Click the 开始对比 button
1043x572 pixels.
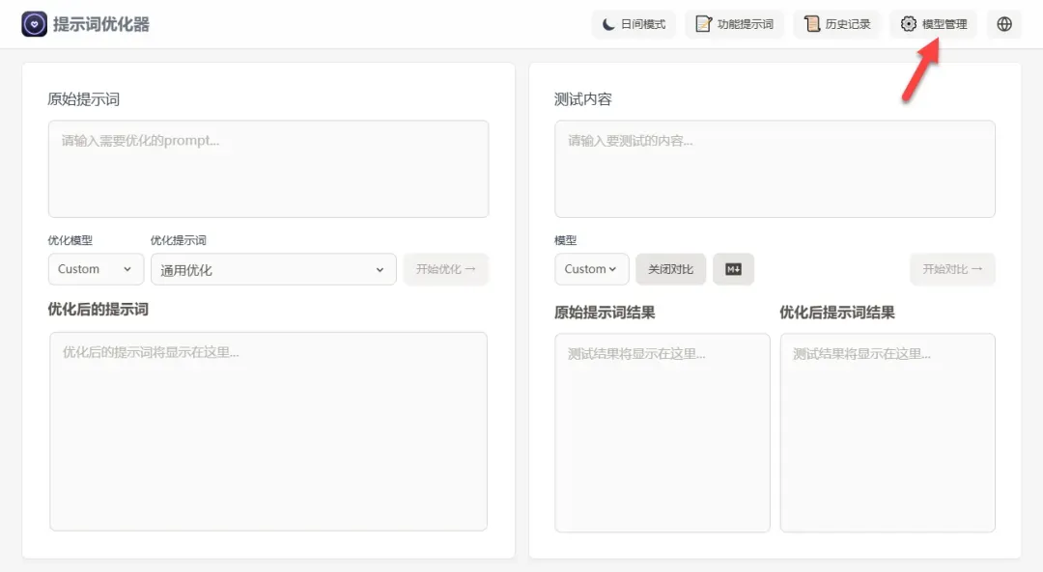(952, 269)
